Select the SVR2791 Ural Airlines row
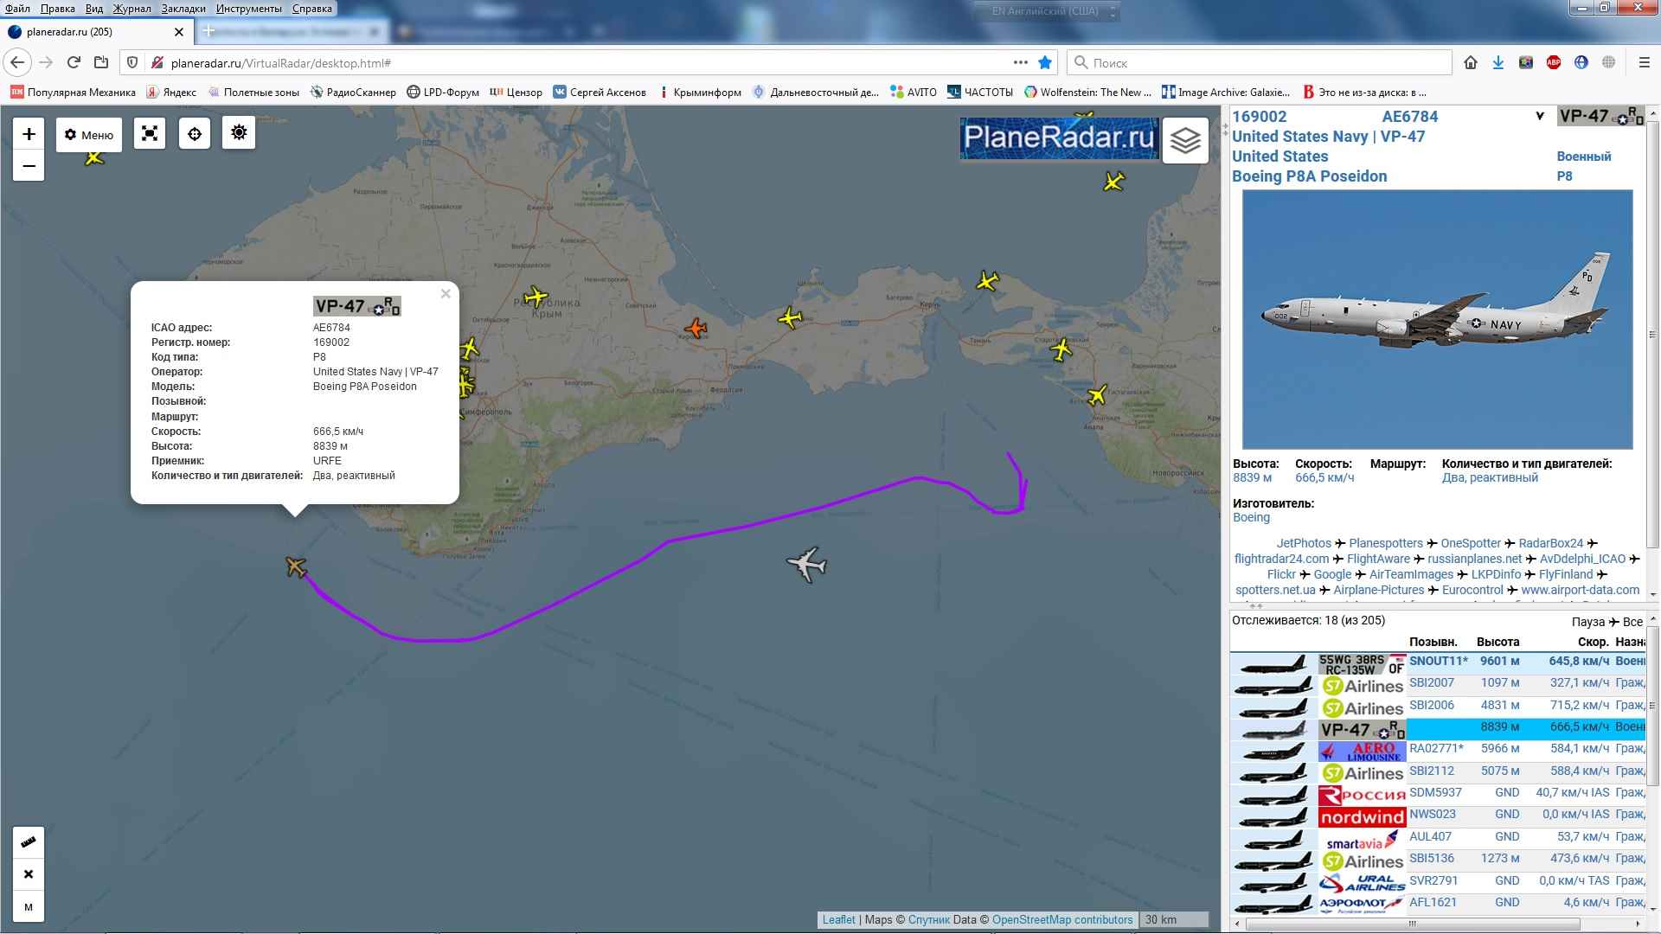Viewport: 1661px width, 934px height. 1437,883
